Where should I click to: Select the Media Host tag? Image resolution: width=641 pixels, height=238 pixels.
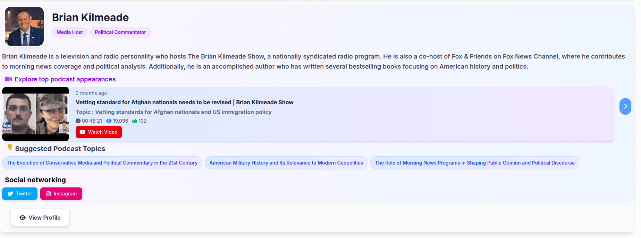coord(70,32)
